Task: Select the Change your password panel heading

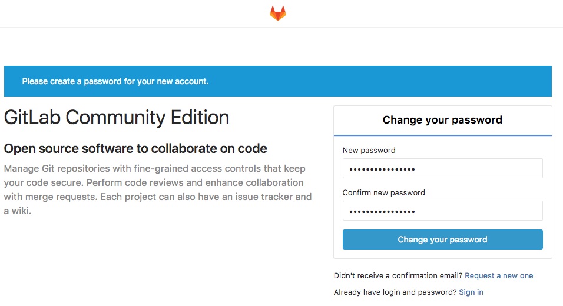Action: [442, 120]
